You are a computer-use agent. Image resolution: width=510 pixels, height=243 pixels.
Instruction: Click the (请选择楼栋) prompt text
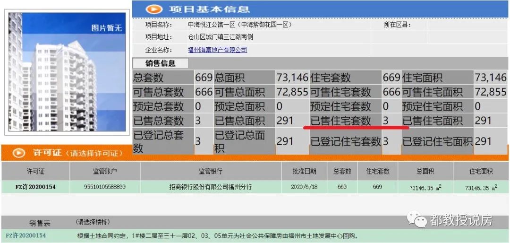click(93, 222)
